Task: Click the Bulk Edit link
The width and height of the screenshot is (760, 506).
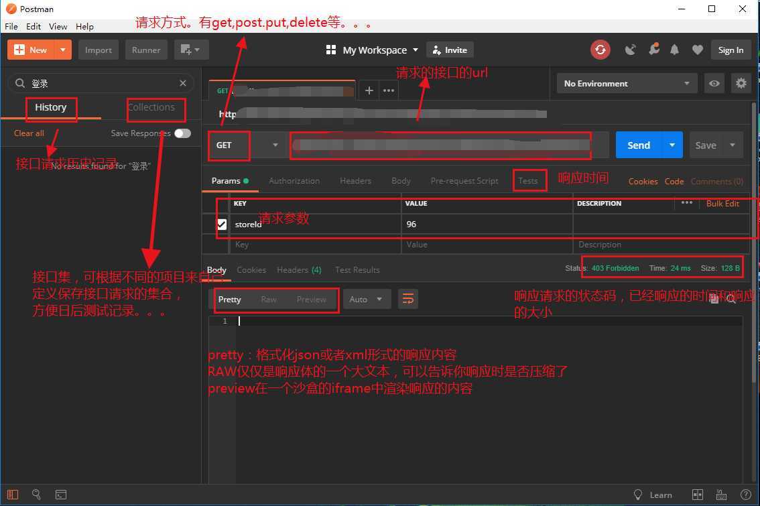Action: point(722,204)
